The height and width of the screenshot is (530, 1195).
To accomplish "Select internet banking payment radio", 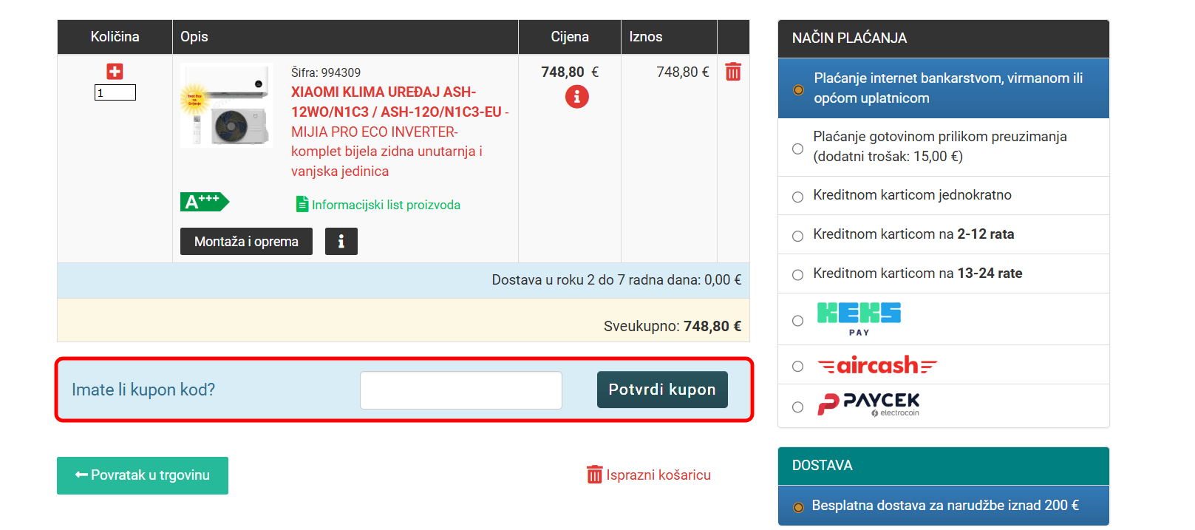I will point(798,89).
